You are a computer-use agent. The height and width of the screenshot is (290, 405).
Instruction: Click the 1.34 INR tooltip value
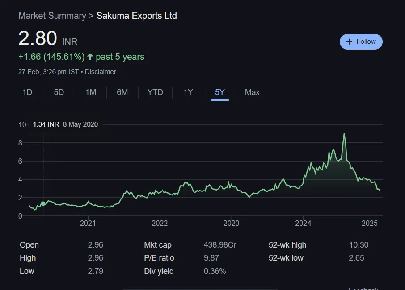coord(46,124)
